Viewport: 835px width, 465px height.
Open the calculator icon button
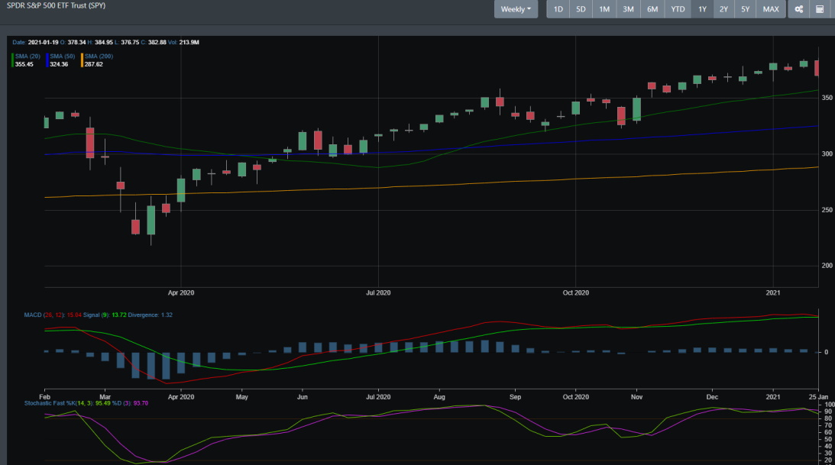click(x=820, y=9)
